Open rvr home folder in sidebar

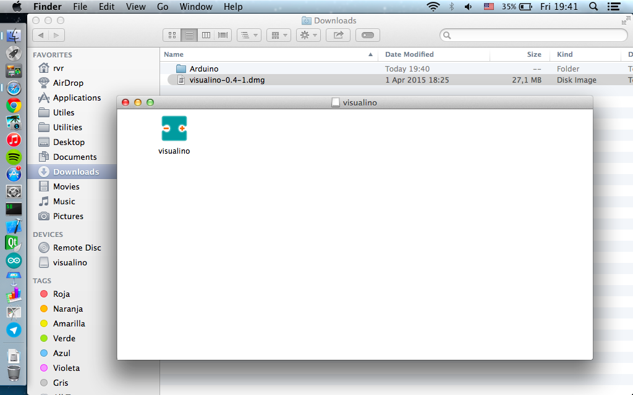[59, 68]
